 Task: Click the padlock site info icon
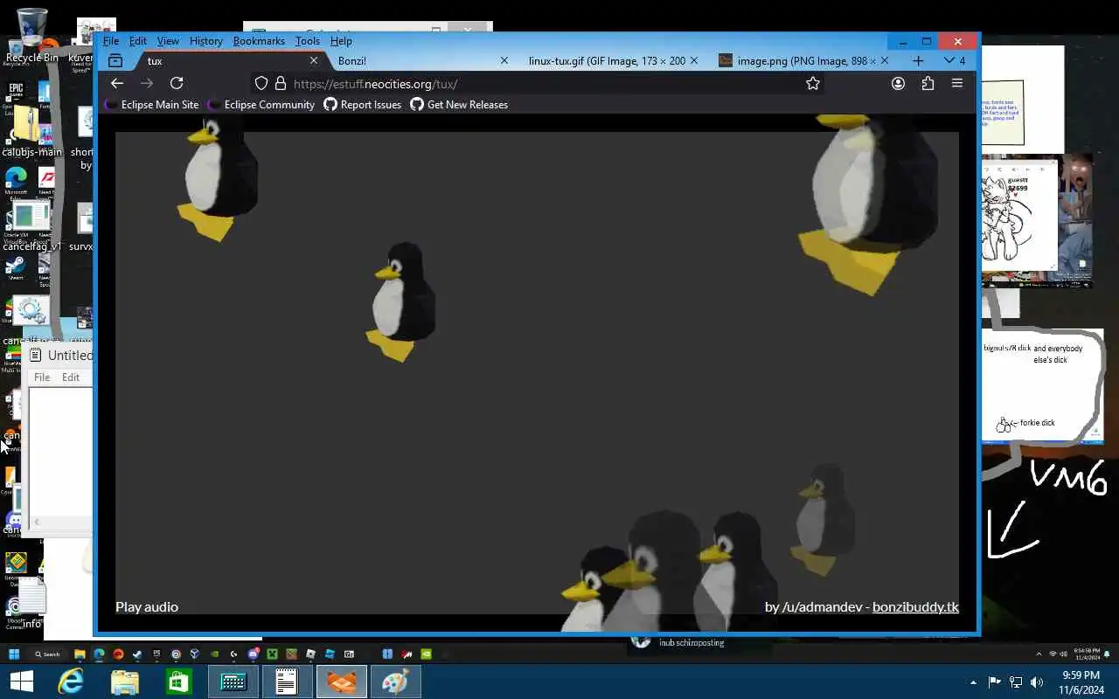point(281,84)
